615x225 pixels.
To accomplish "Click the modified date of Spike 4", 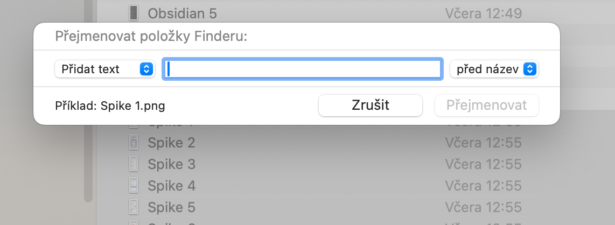I will (x=483, y=186).
